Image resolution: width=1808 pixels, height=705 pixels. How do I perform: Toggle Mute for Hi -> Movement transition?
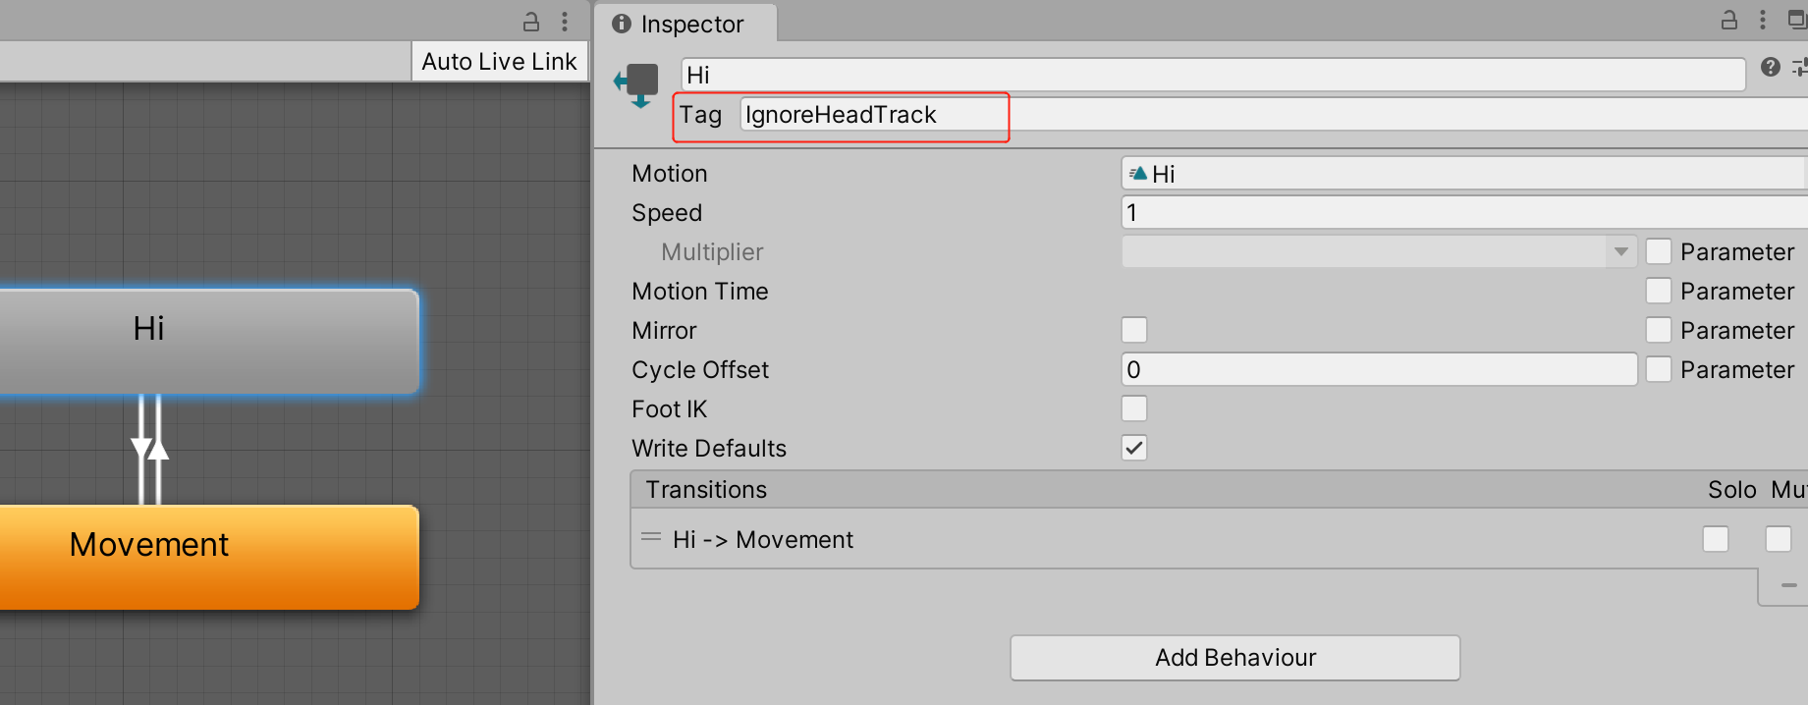1779,539
